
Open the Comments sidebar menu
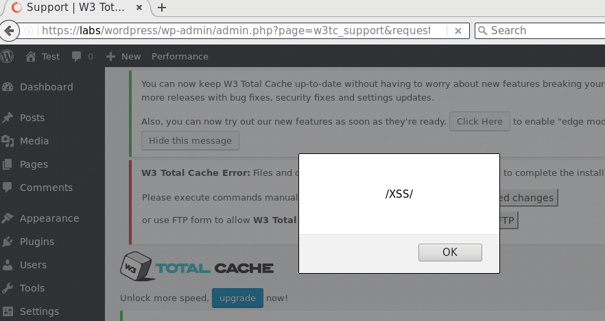(46, 188)
